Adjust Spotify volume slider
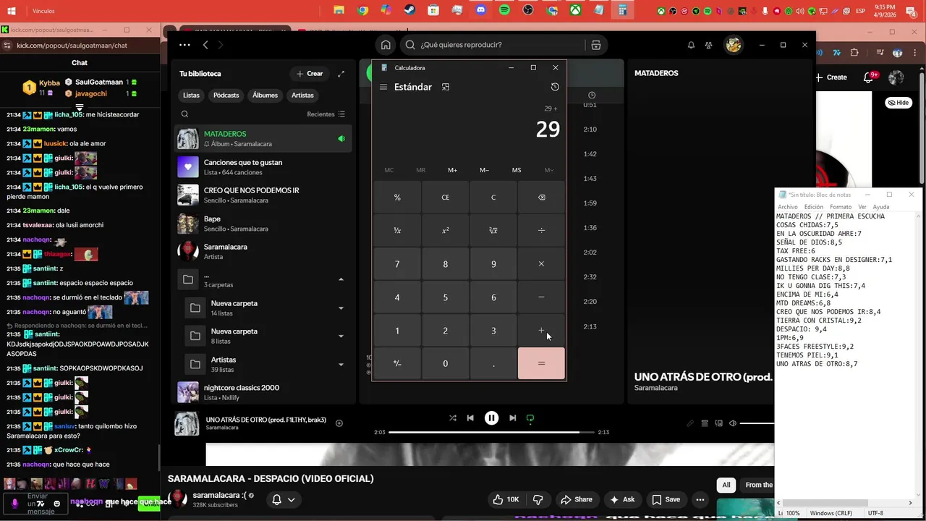Image resolution: width=926 pixels, height=521 pixels. pos(757,423)
